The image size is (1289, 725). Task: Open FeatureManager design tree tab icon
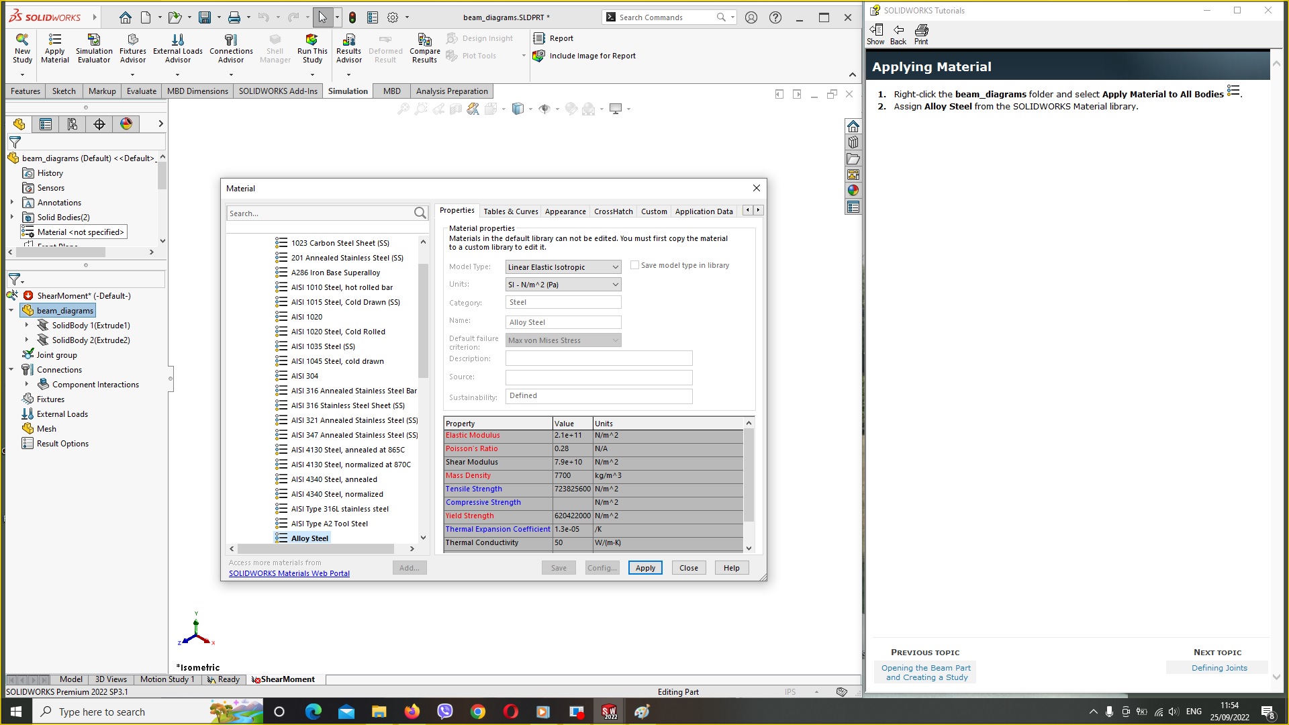[19, 124]
